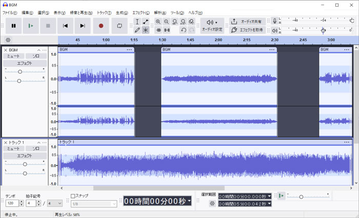This screenshot has width=359, height=218.
Task: Collapse the BGM track with chevron
Action: pos(39,50)
